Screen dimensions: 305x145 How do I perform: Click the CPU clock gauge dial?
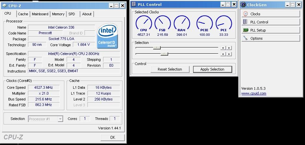[143, 23]
